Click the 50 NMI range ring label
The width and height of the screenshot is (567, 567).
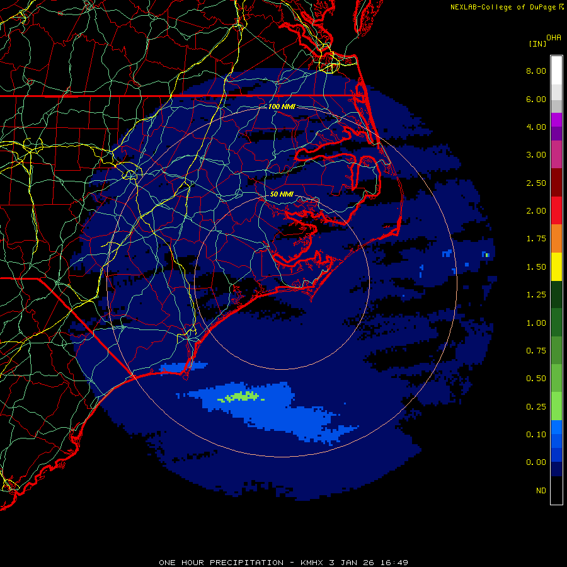click(282, 194)
